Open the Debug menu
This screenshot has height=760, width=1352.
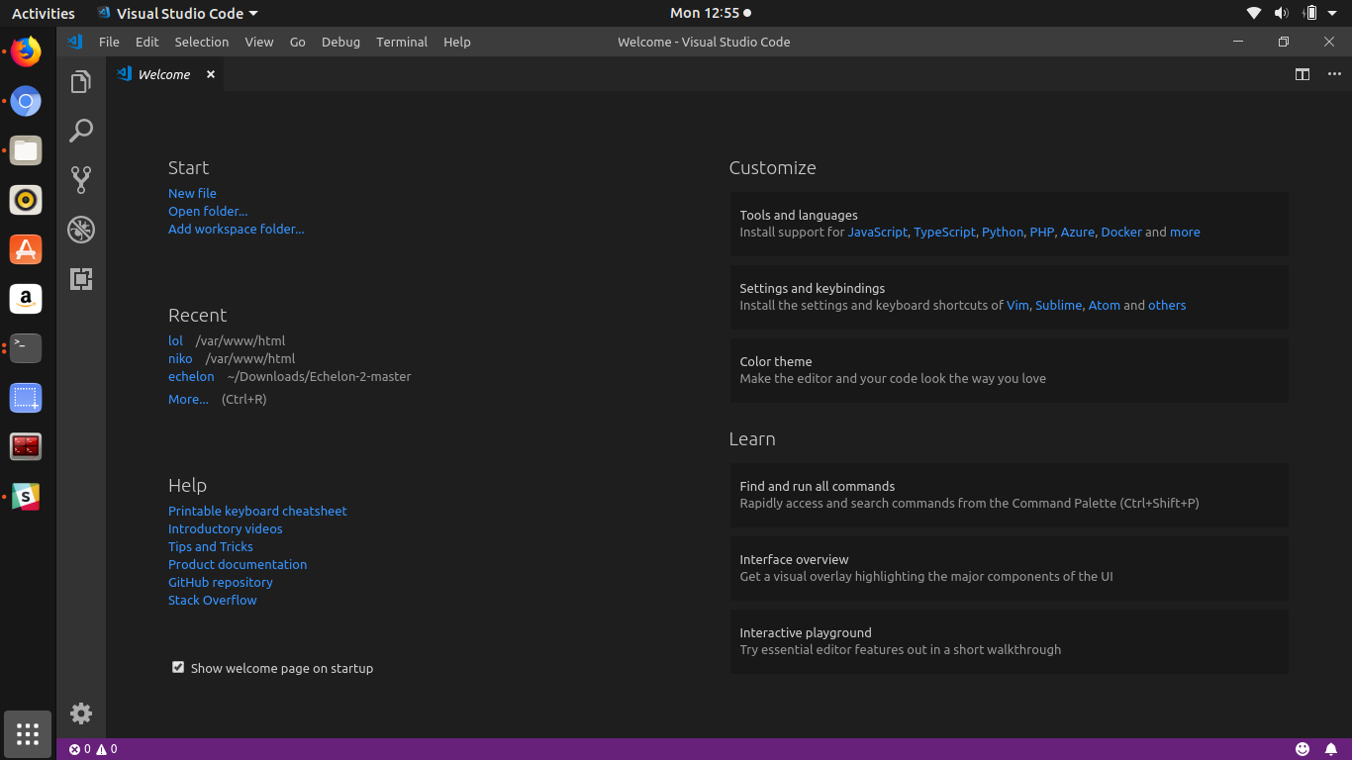(x=340, y=42)
